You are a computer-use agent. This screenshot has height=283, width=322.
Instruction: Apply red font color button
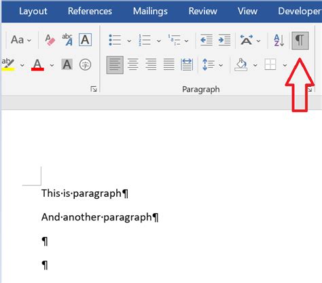(37, 65)
